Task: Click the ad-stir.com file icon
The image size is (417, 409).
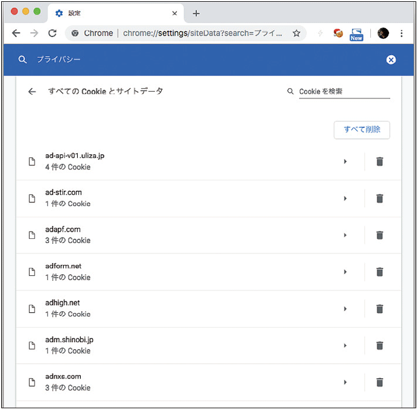Action: click(x=32, y=198)
